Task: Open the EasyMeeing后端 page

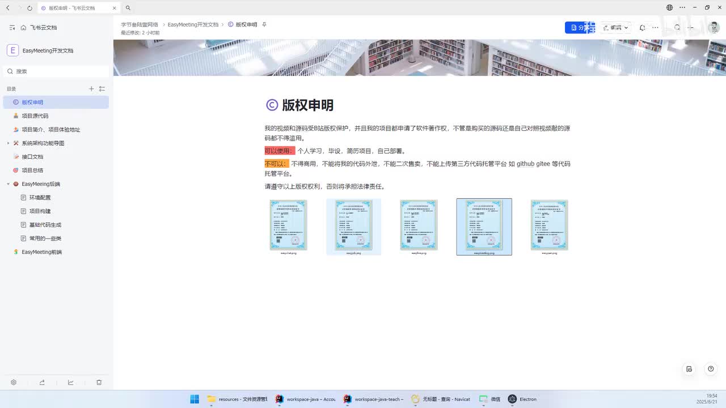Action: coord(41,184)
